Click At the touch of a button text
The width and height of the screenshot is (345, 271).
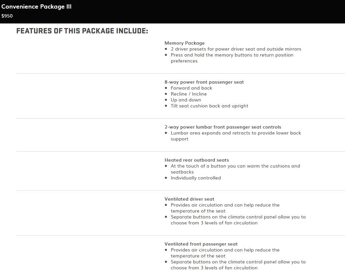coord(235,169)
